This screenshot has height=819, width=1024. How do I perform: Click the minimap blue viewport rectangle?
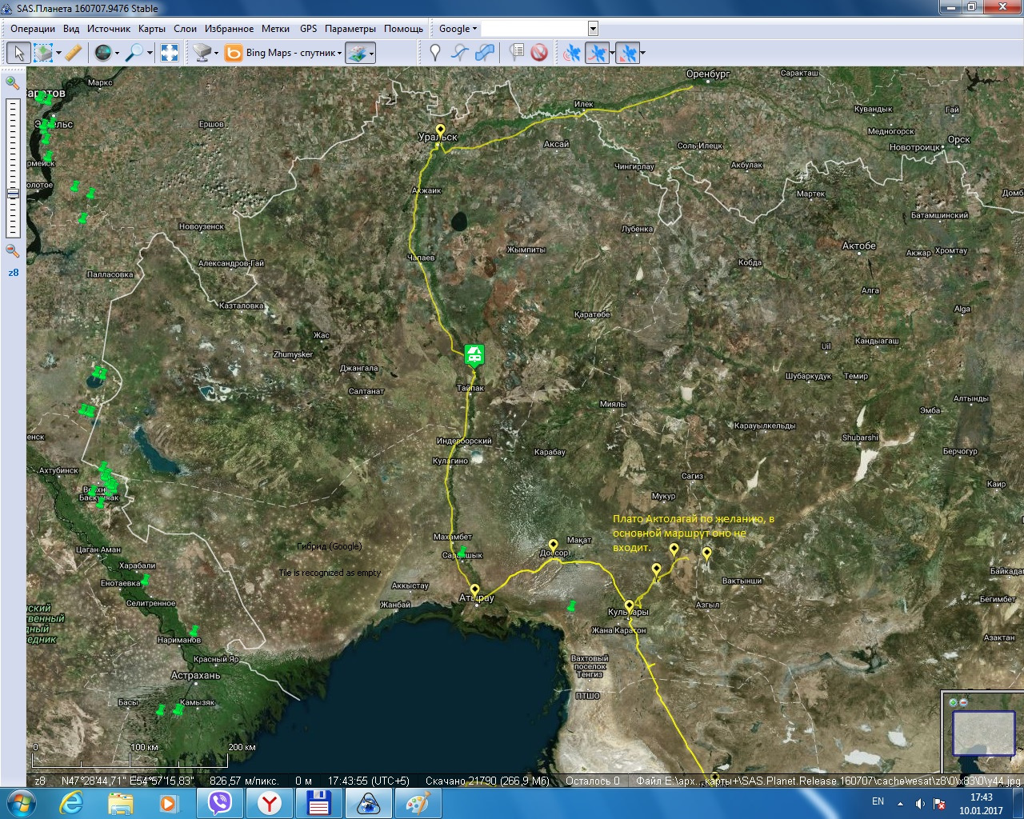983,733
